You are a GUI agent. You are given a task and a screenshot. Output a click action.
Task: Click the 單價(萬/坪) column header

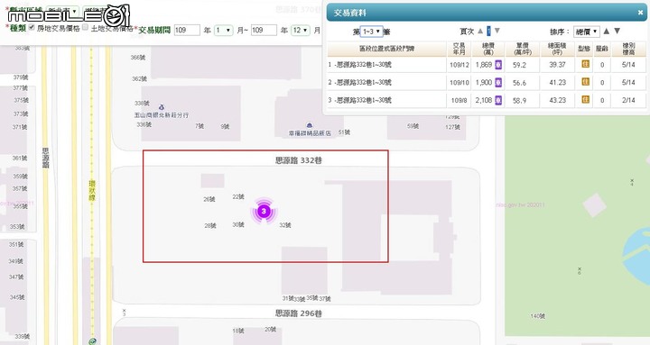coord(523,49)
